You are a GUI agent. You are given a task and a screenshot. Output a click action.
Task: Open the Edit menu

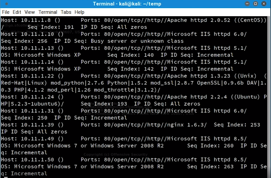point(17,12)
